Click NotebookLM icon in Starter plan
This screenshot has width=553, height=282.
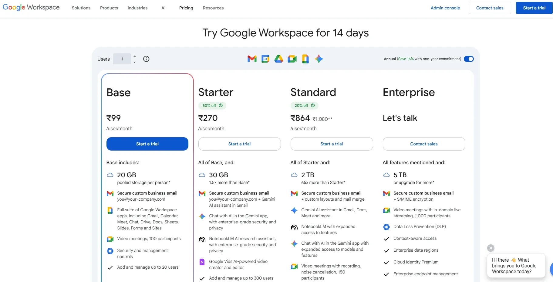tap(202, 239)
